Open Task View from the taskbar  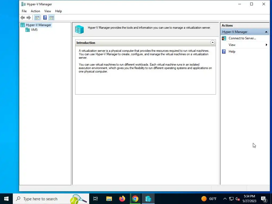95,199
